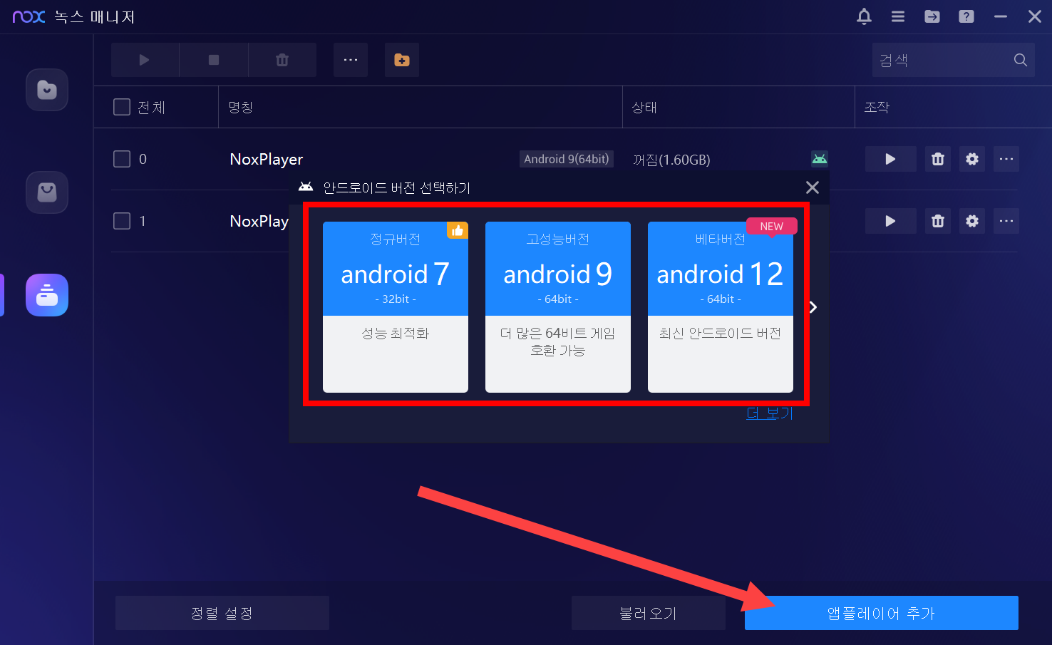Open the sidebar shopping bag icon
The height and width of the screenshot is (645, 1052).
pos(47,192)
